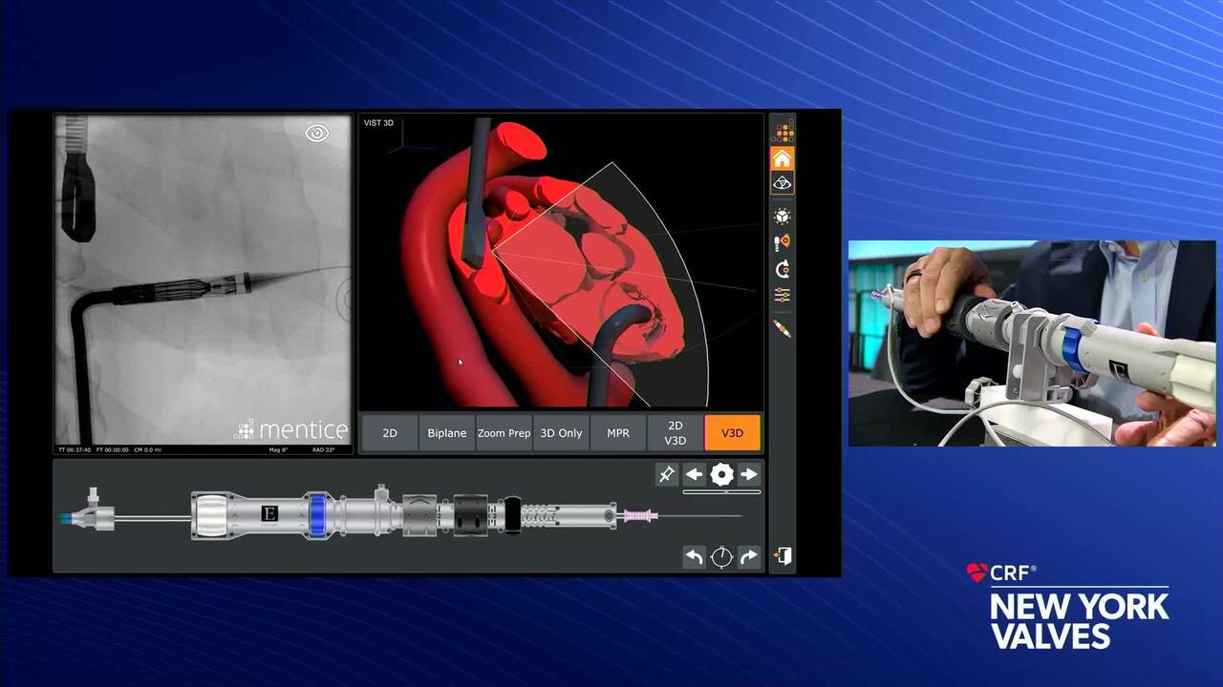Click the reset rotation circular-arrow icon

(783, 269)
